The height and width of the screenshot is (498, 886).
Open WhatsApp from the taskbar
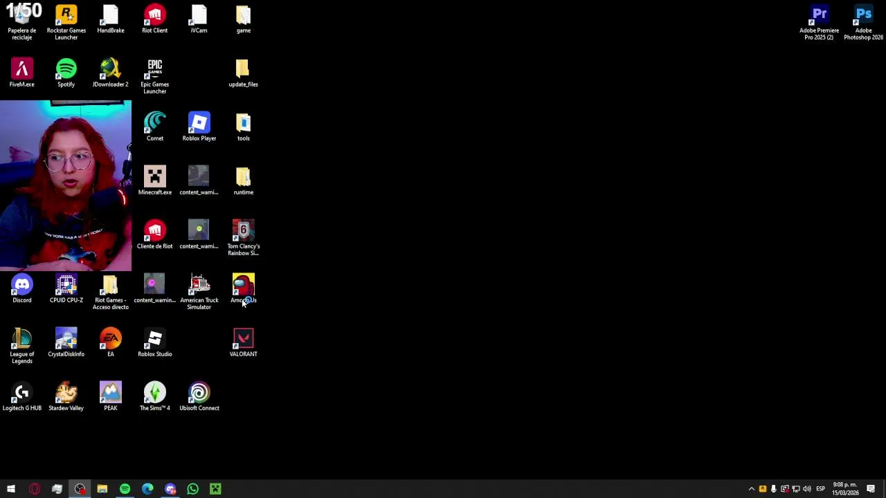[193, 489]
